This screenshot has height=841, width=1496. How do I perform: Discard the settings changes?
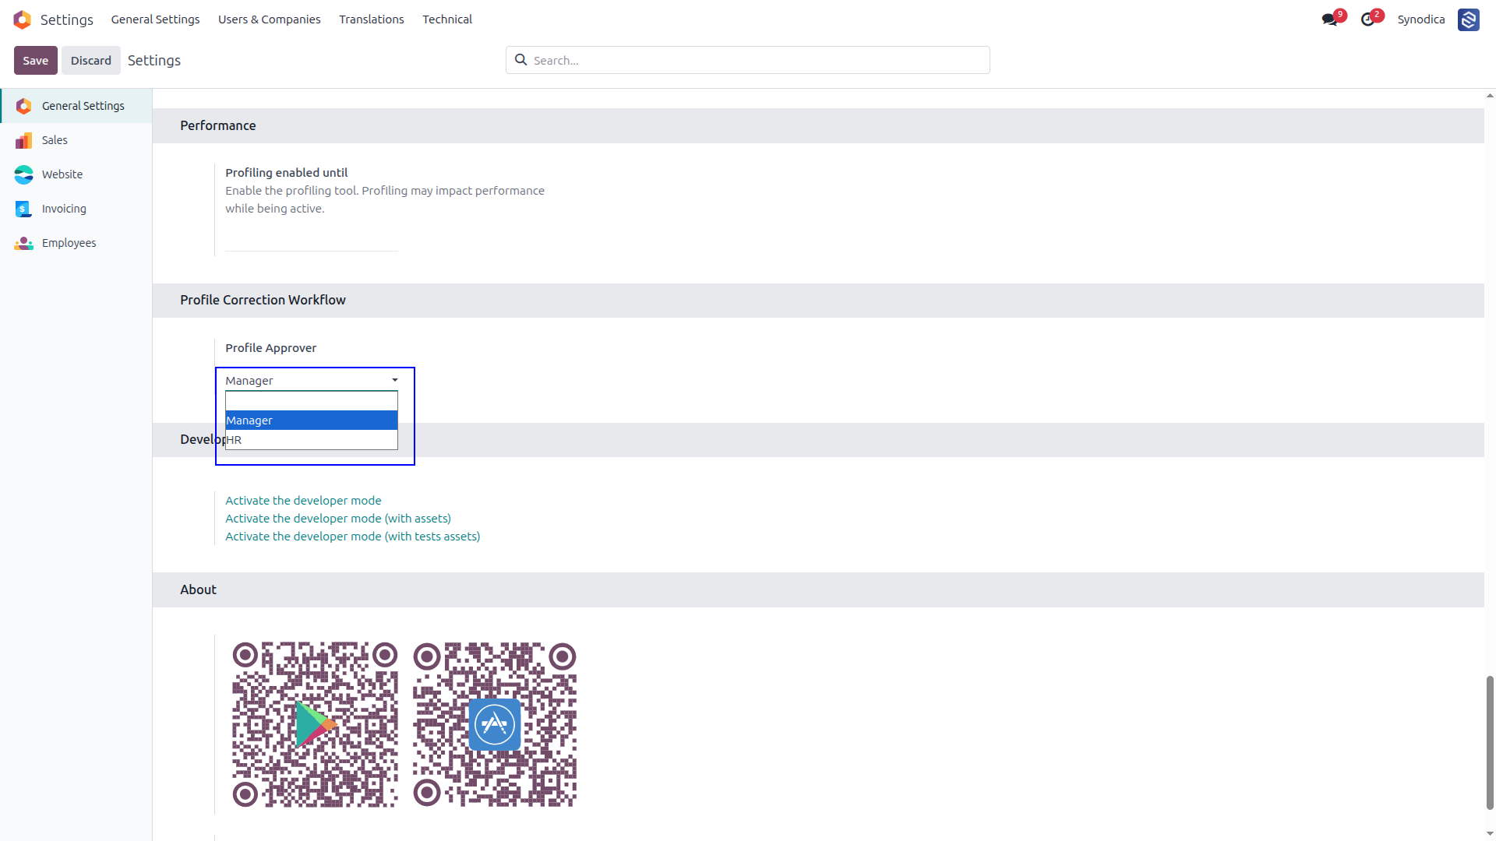coord(91,61)
